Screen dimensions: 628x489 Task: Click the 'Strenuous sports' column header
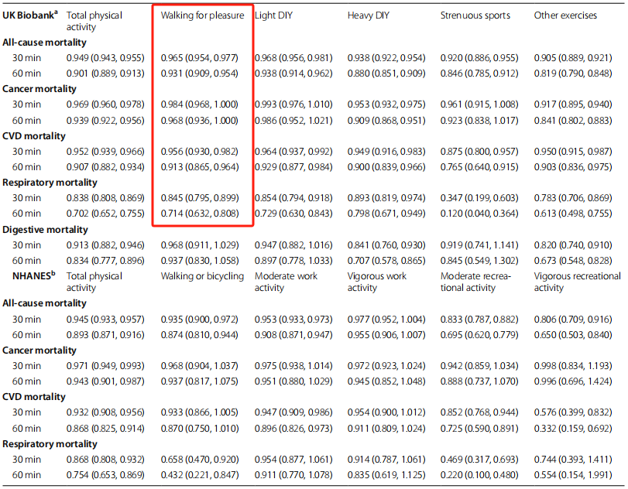(x=475, y=15)
